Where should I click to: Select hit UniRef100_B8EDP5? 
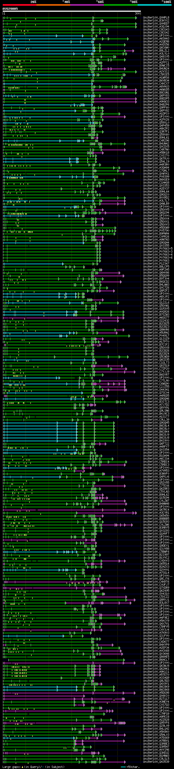(x=156, y=98)
